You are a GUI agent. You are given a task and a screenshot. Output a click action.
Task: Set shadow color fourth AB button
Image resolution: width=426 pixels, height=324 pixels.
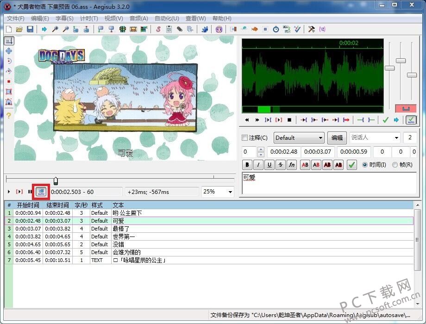coord(338,165)
